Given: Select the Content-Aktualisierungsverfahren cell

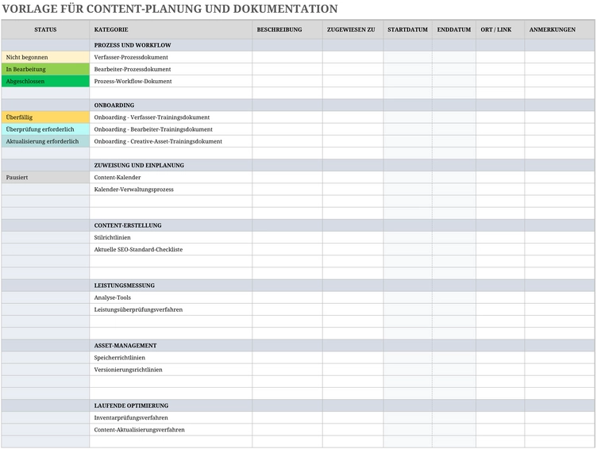Looking at the screenshot, I should pyautogui.click(x=171, y=430).
